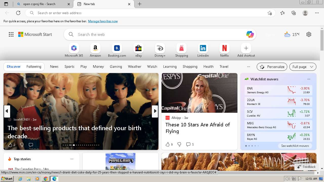324x182 pixels.
Task: Dislike the best-selling products article
Action: click(x=22, y=145)
